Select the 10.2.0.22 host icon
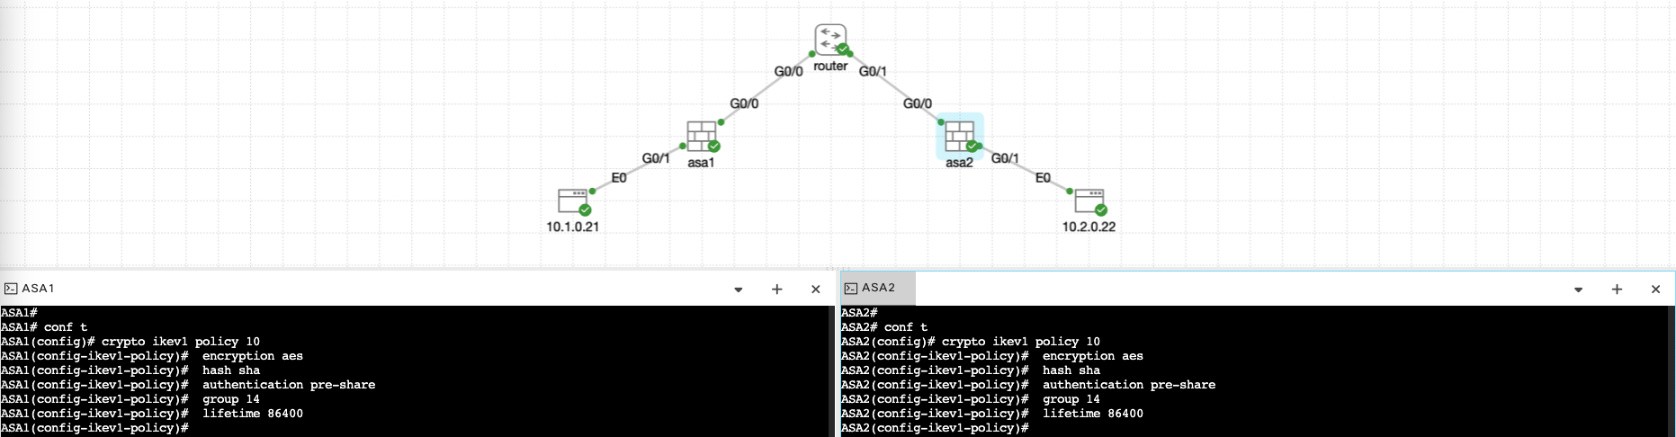 point(1089,200)
